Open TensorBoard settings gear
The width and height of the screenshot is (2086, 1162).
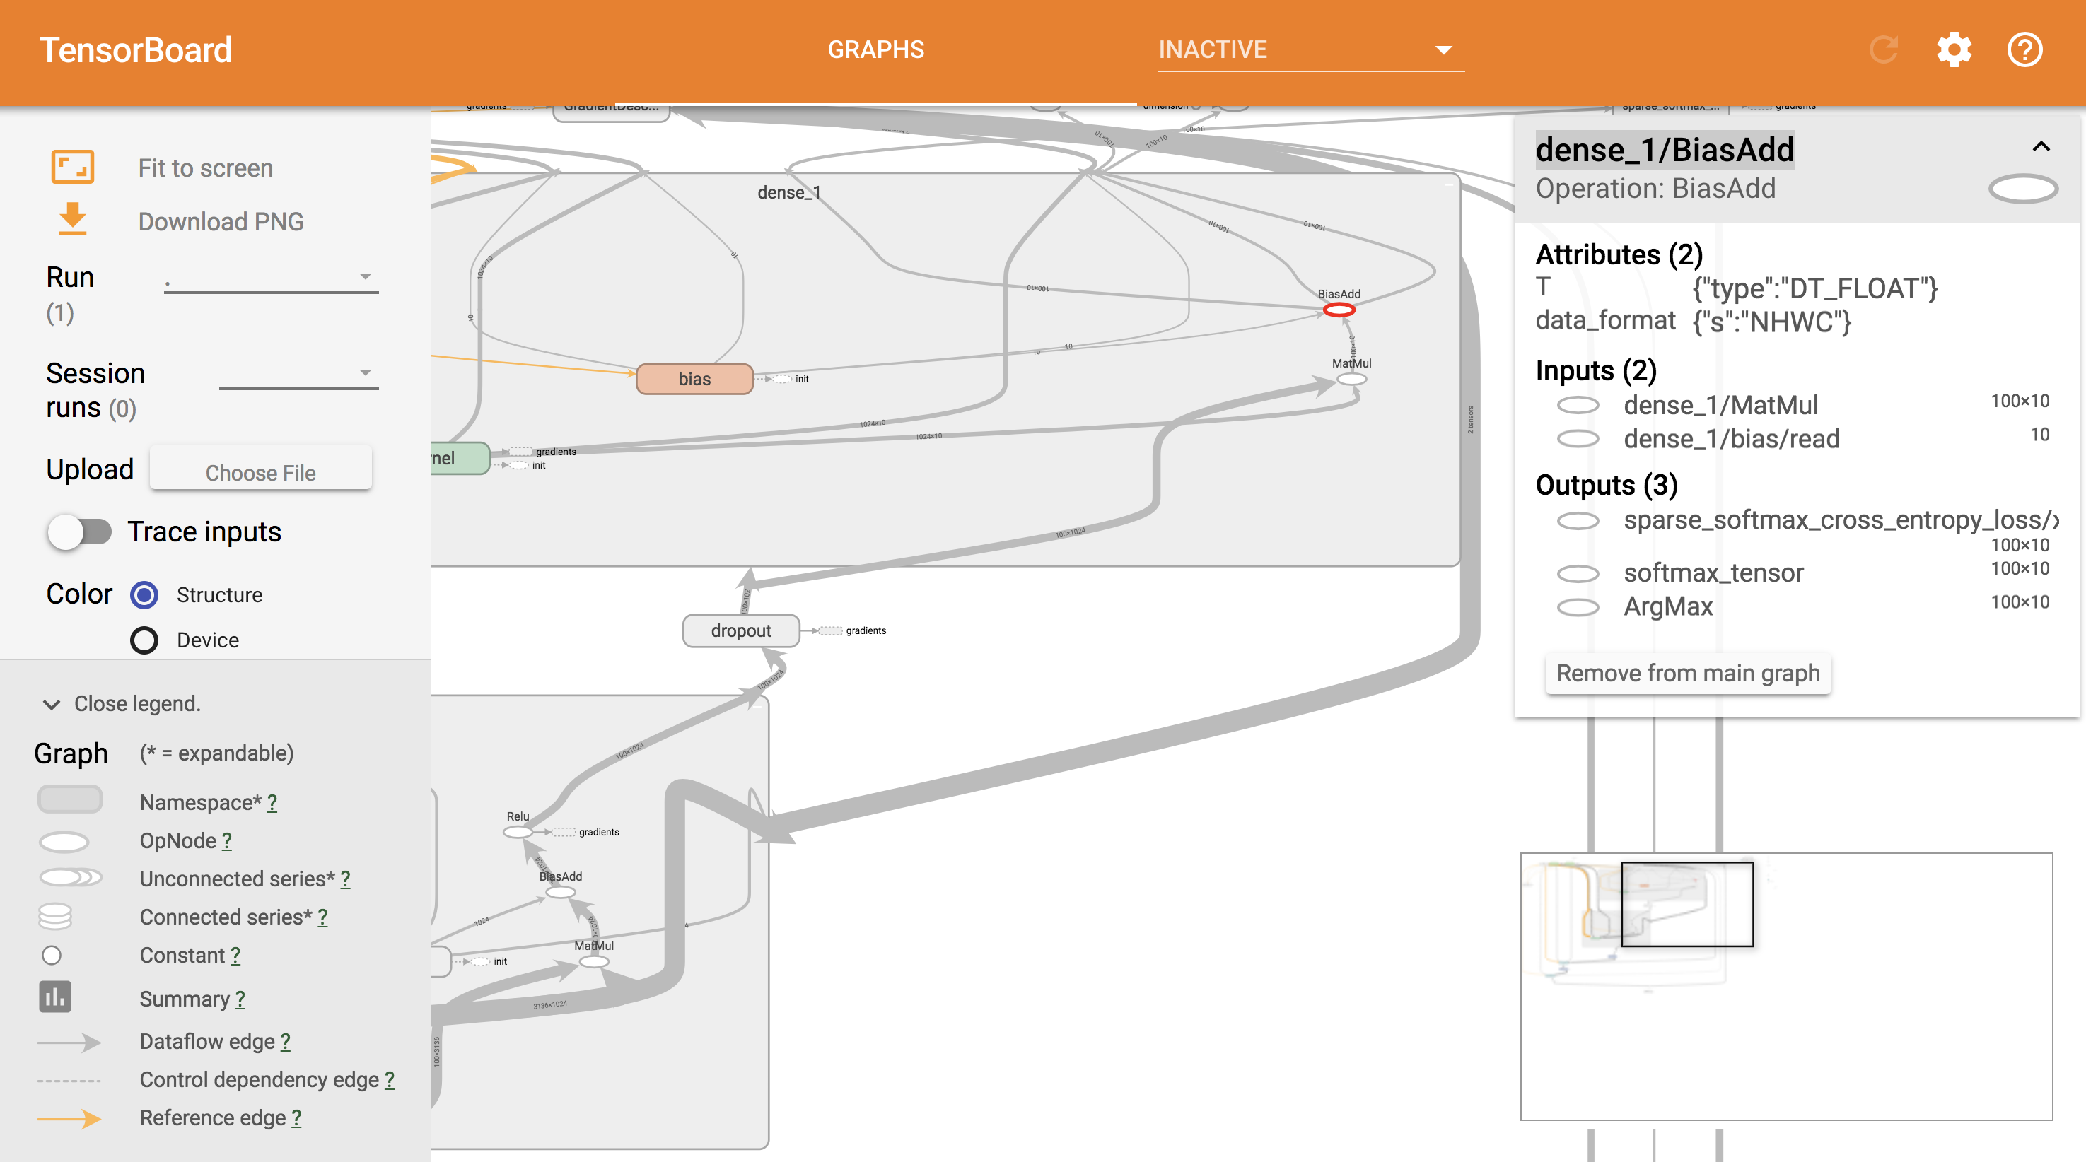tap(1954, 50)
